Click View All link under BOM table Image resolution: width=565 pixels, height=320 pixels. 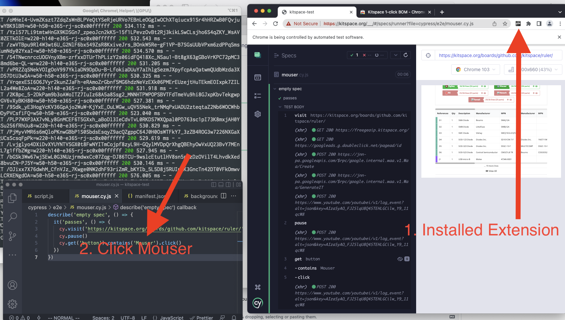tap(491, 171)
